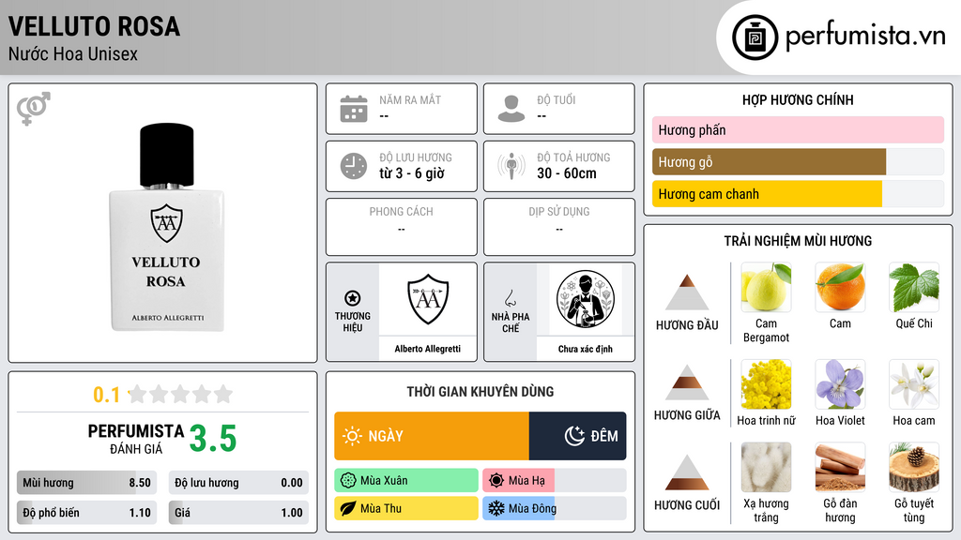Screen dimensions: 961x540
Task: Click the fifth rating star
Action: click(x=223, y=394)
